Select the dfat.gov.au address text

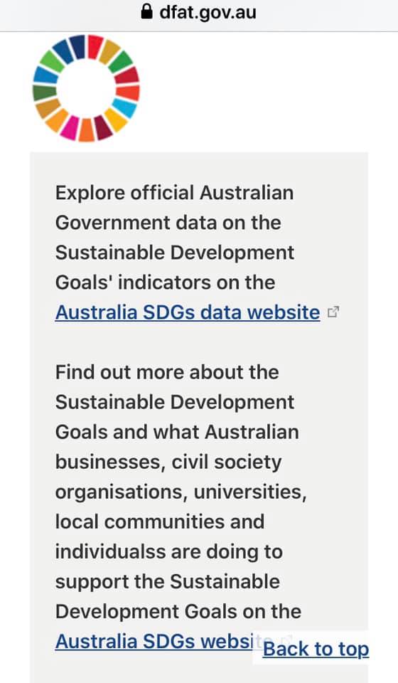208,12
